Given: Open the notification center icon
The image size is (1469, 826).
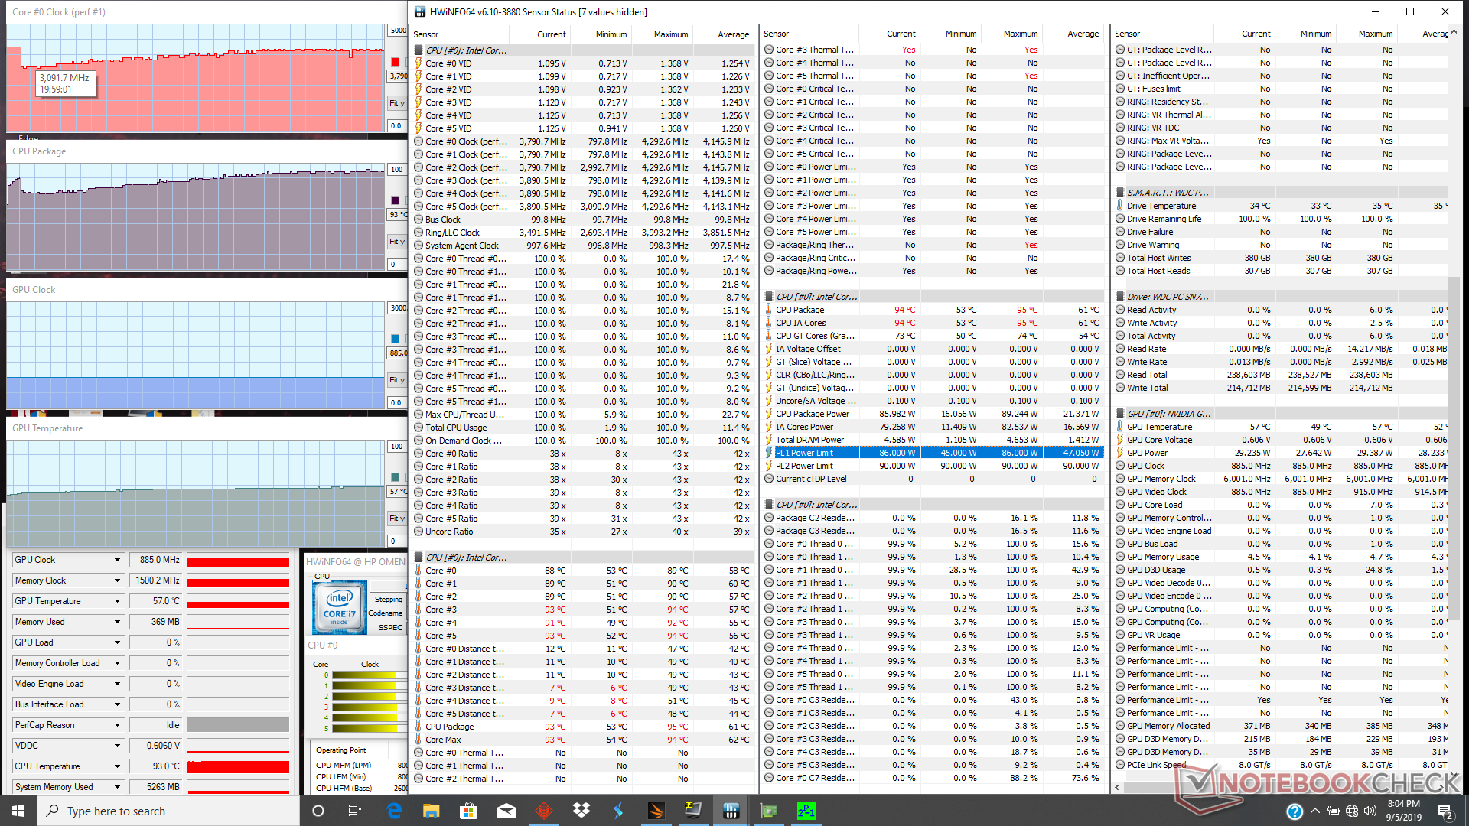Looking at the screenshot, I should (x=1445, y=811).
